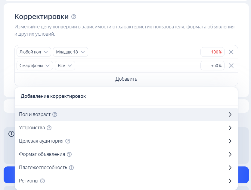Select Пол и возраст menu item
Image resolution: width=251 pixels, height=190 pixels.
tap(126, 114)
